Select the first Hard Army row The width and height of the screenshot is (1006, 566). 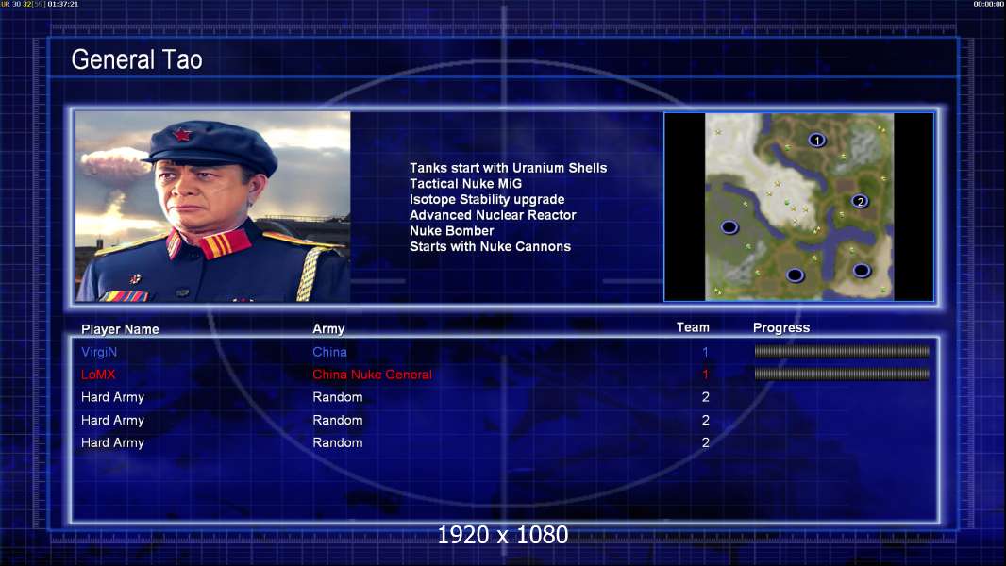pos(505,397)
